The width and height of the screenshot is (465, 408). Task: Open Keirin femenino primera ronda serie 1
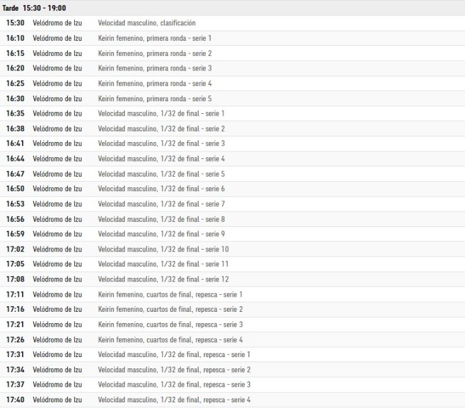[155, 38]
